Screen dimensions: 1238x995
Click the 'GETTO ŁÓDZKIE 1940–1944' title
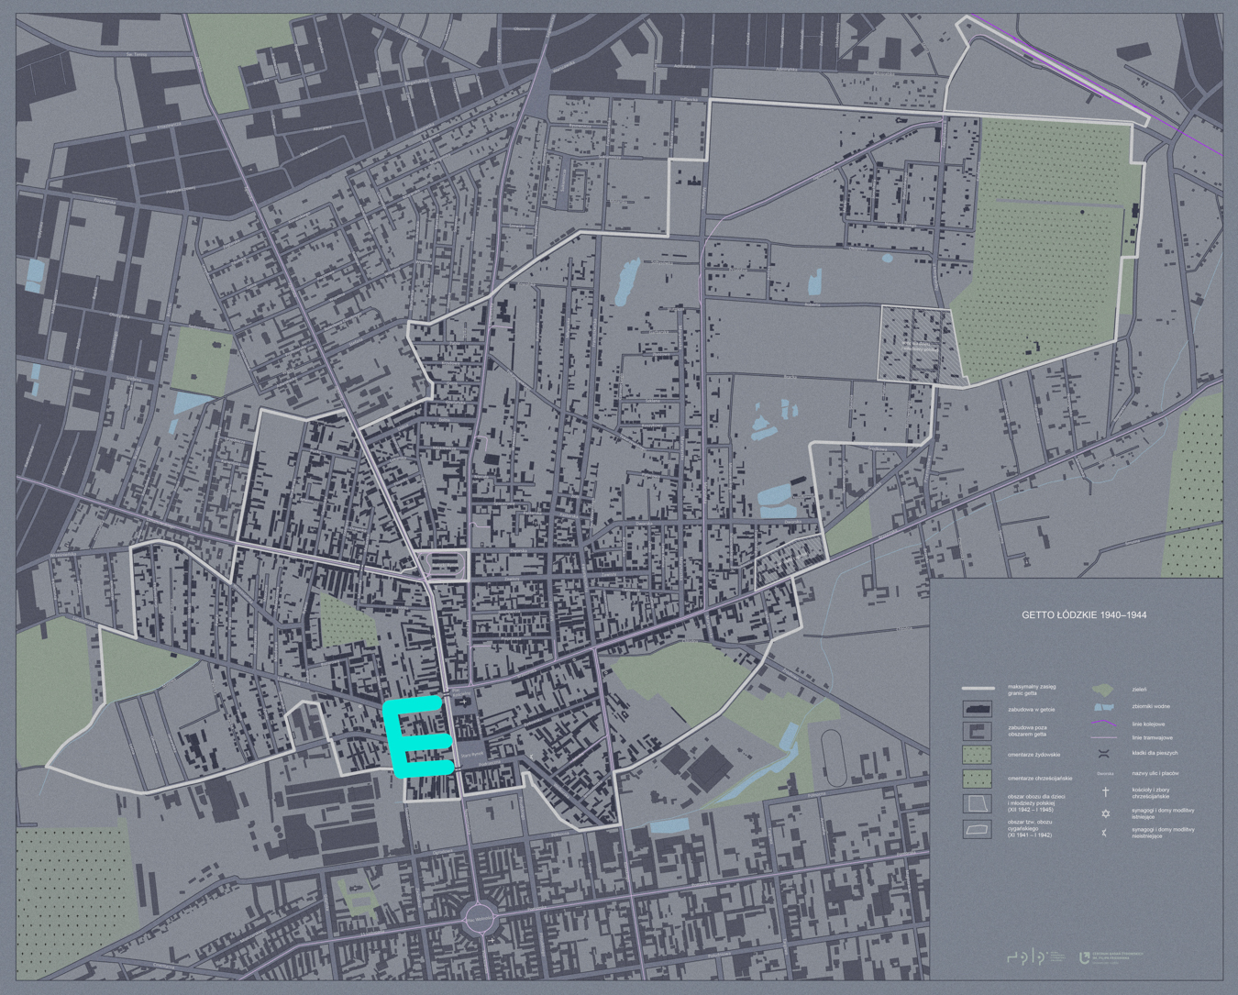point(1083,615)
